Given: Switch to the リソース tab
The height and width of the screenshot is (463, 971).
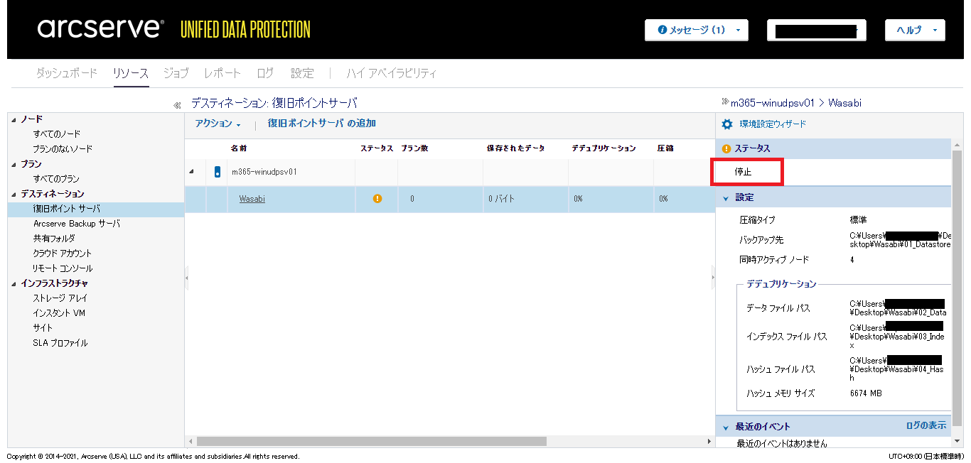Looking at the screenshot, I should click(130, 73).
